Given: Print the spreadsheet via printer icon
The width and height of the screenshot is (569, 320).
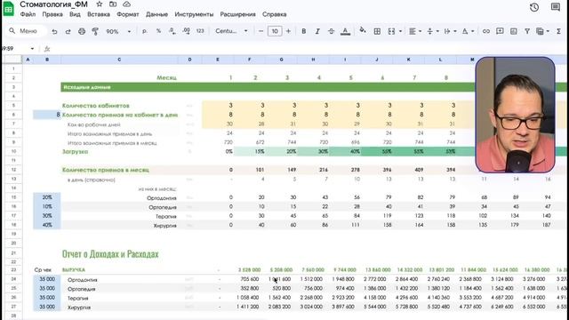Looking at the screenshot, I should [x=82, y=32].
